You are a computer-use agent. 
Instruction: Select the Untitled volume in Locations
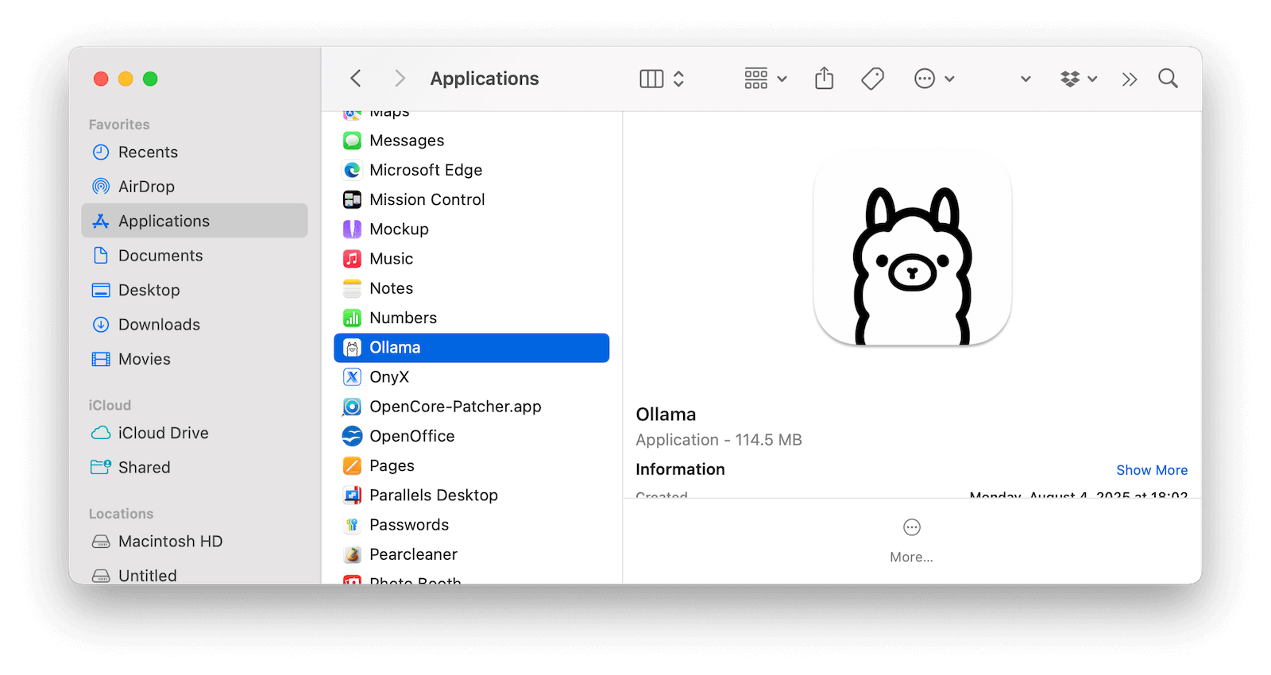coord(195,575)
